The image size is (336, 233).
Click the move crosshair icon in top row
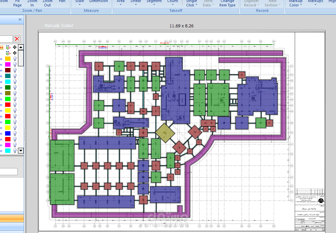[15, 47]
